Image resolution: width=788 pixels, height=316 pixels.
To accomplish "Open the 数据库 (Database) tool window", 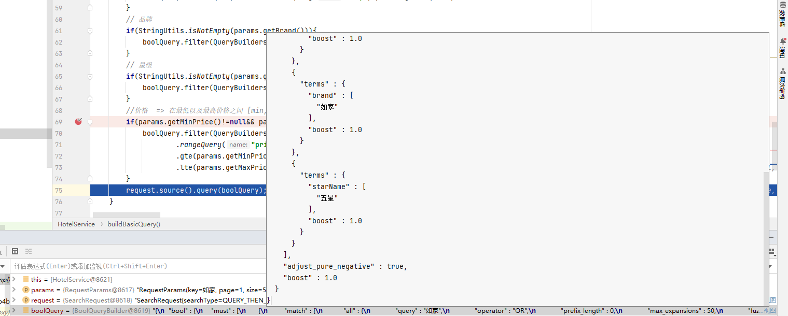I will (x=782, y=15).
